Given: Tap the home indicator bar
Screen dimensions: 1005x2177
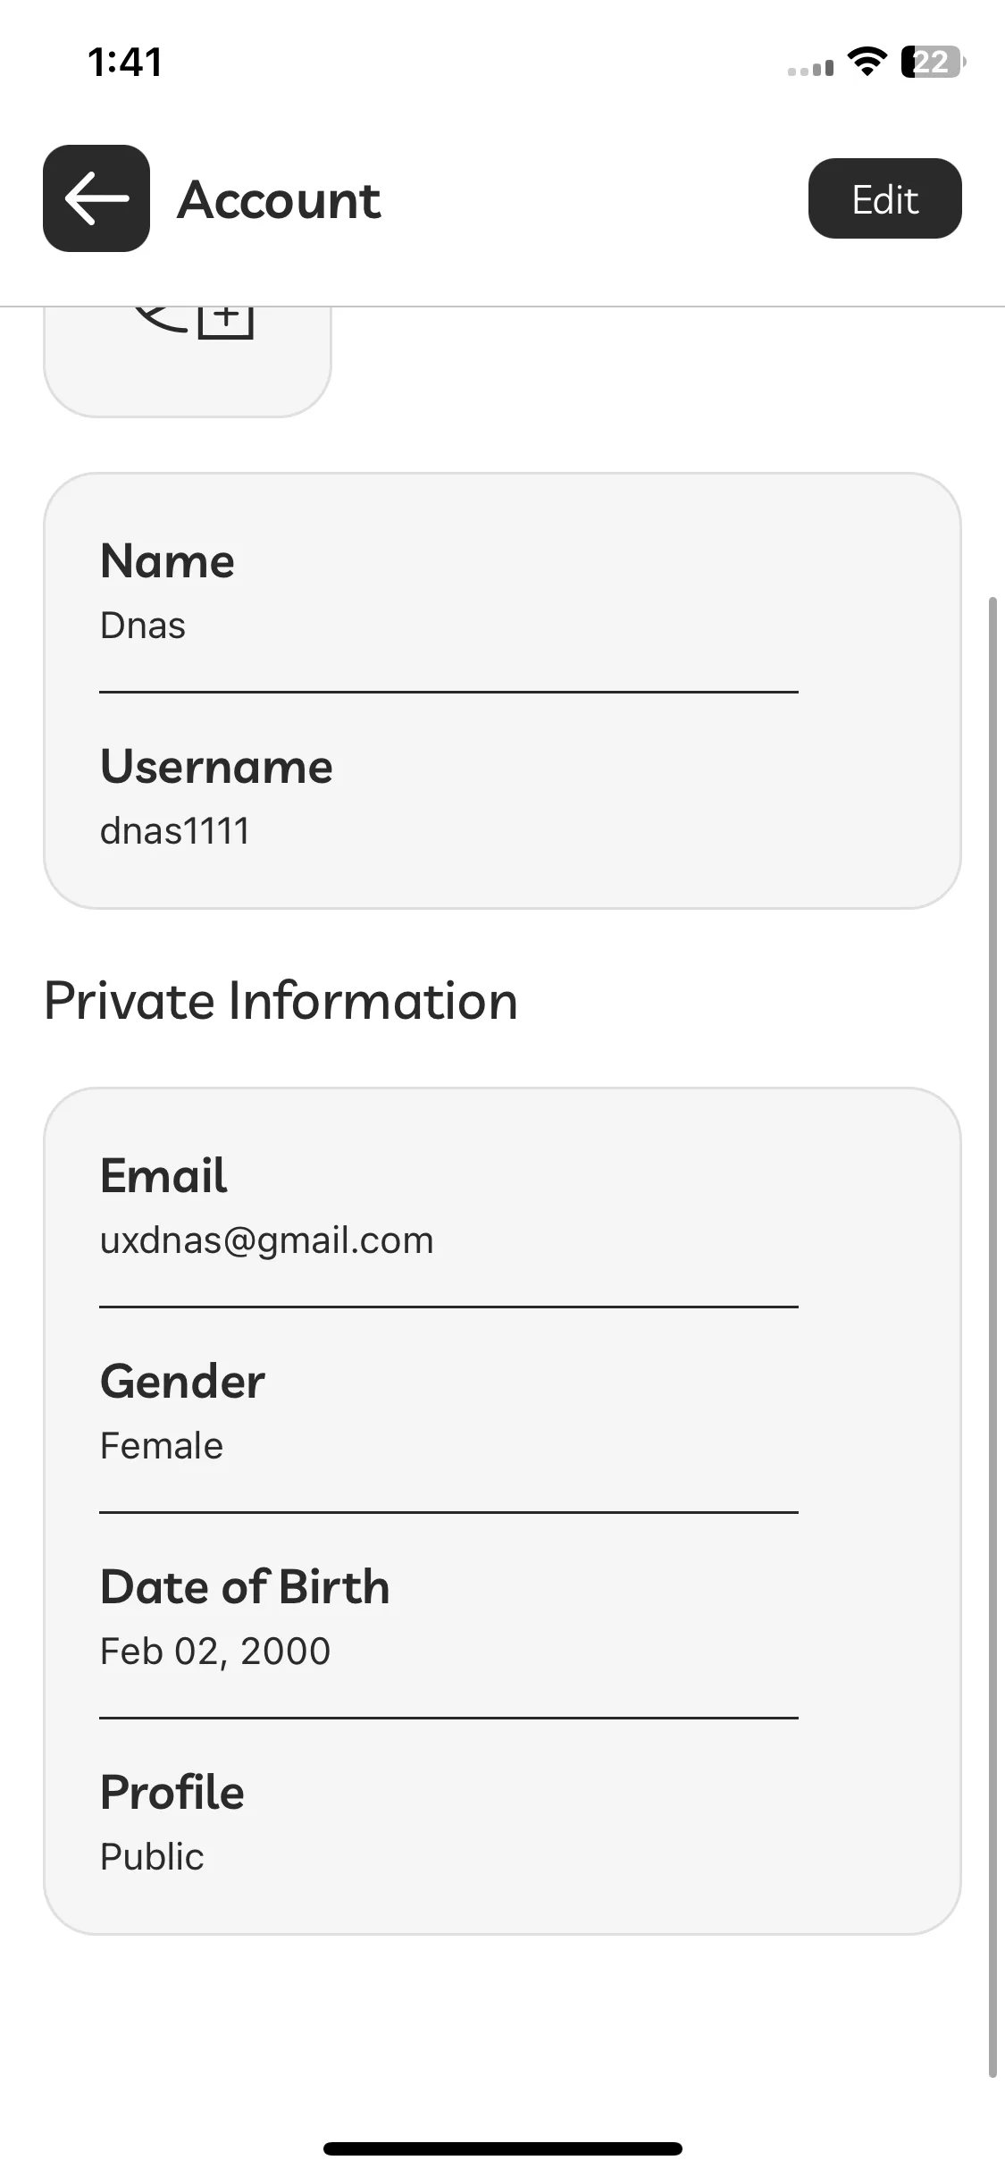Looking at the screenshot, I should tap(502, 2148).
